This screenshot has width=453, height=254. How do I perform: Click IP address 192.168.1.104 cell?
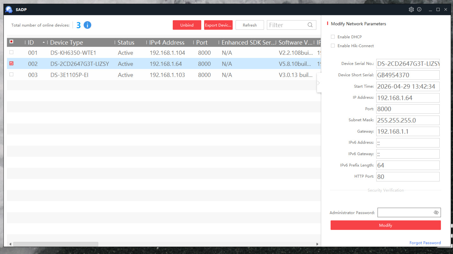click(167, 53)
